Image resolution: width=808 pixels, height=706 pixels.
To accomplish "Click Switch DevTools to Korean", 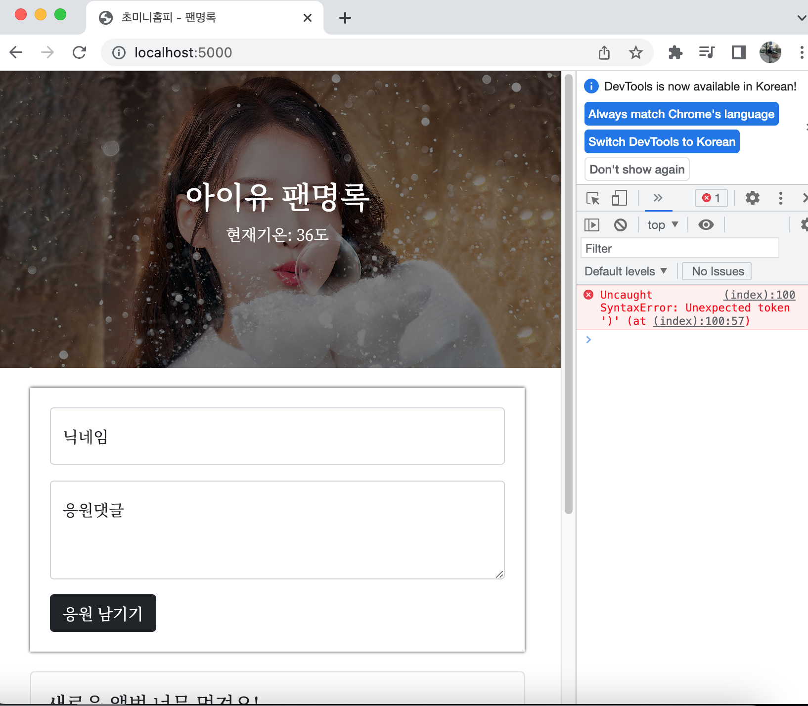I will (x=662, y=142).
